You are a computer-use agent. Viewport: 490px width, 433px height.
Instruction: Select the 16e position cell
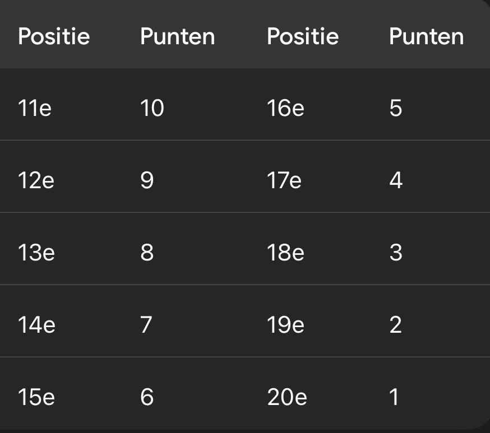(285, 108)
